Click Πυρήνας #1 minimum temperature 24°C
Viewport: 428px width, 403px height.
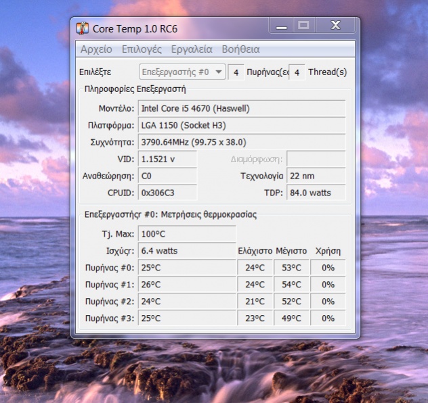point(255,285)
